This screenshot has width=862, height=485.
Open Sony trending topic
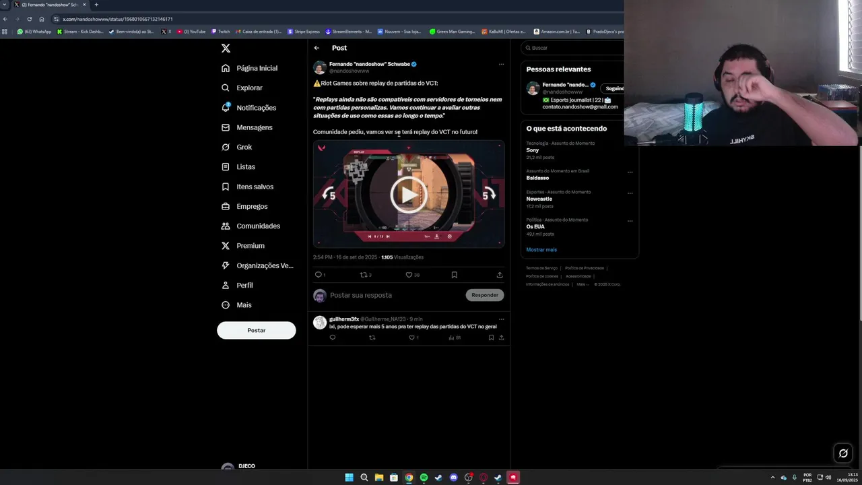pyautogui.click(x=533, y=150)
